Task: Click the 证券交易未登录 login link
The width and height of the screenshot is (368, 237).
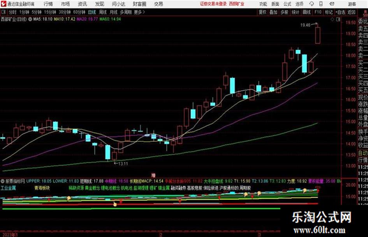Action: point(213,4)
